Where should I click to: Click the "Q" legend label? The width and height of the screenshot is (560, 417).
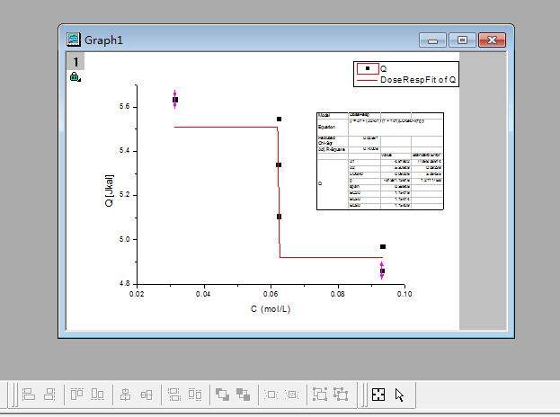tap(383, 68)
